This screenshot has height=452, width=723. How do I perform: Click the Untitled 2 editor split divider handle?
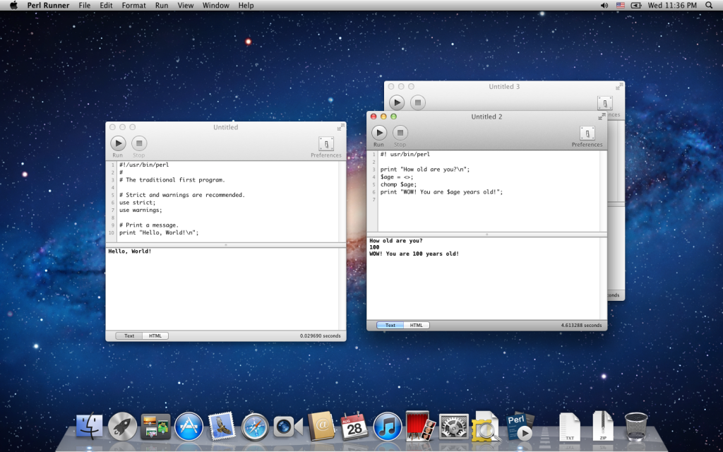pyautogui.click(x=487, y=234)
